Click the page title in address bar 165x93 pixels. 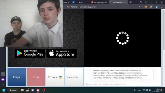click(x=82, y=7)
